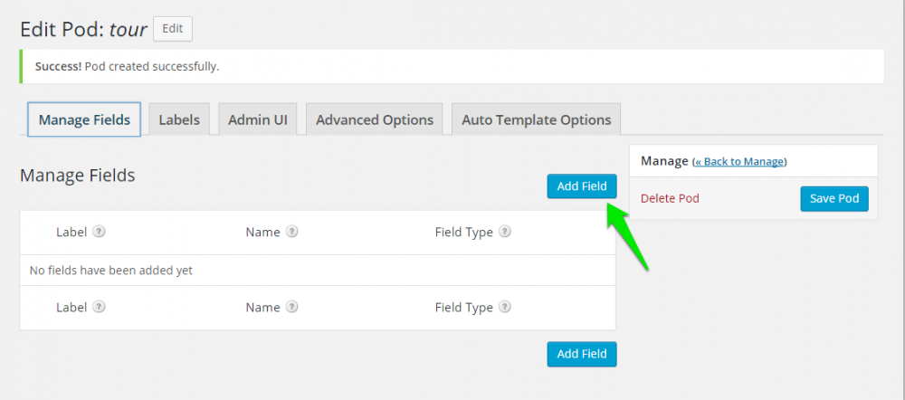Click help icon beside top Field Type header
Screen dimensions: 905x400
[x=505, y=232]
